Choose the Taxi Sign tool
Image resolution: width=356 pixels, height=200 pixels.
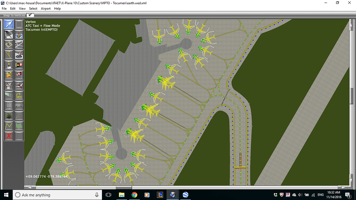pyautogui.click(x=19, y=65)
